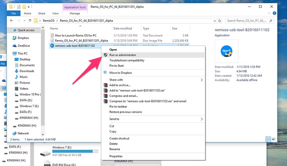Viewport: 287px width, 166px height.
Task: Click the Downloads arrow icon in sidebar
Action: click(x=17, y=71)
